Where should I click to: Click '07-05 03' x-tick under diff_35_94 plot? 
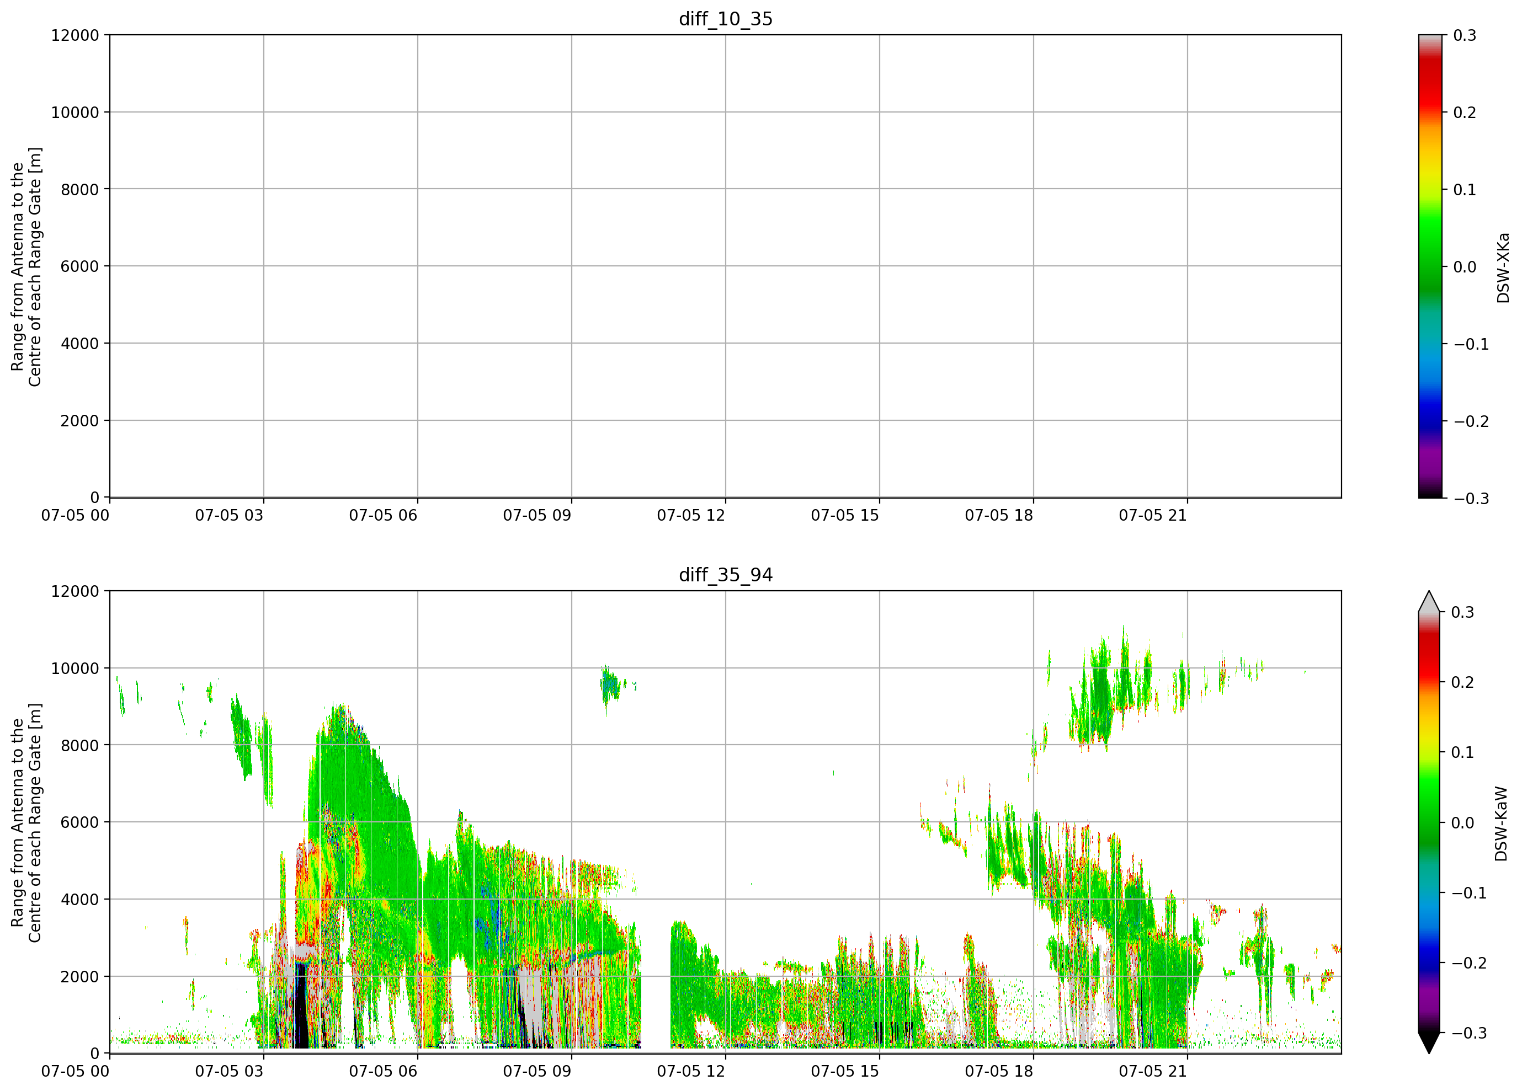(x=230, y=1072)
